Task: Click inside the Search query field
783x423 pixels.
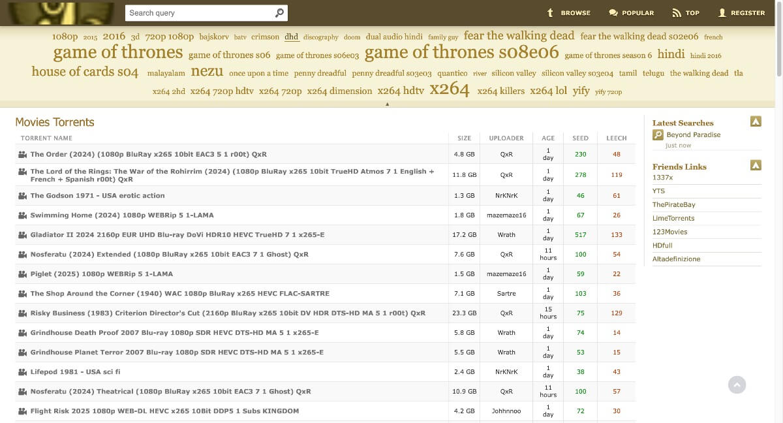Action: coord(196,12)
